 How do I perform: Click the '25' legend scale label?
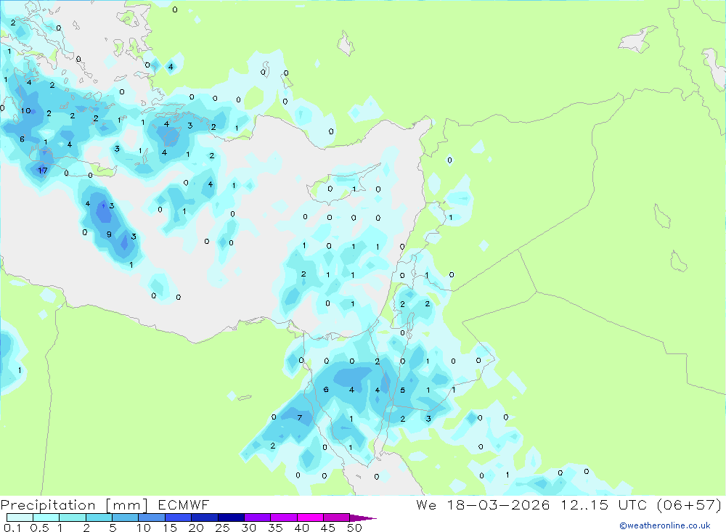click(223, 528)
